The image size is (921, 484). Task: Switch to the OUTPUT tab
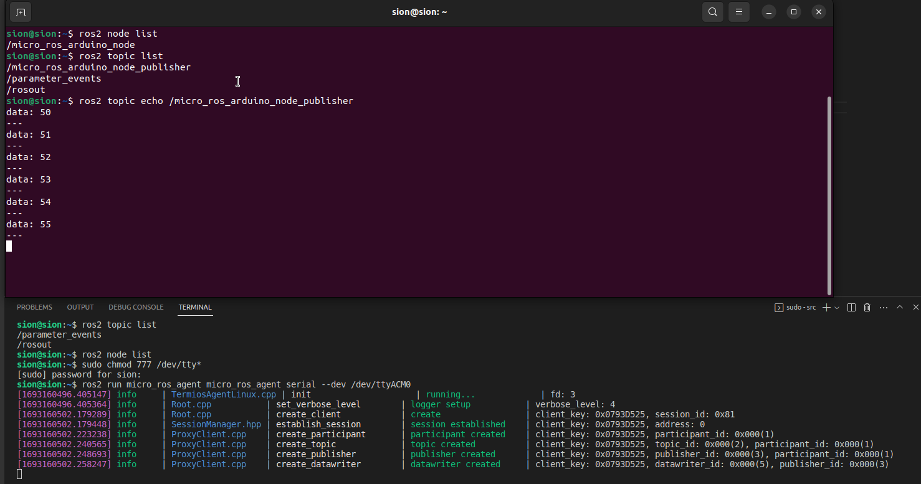click(80, 307)
